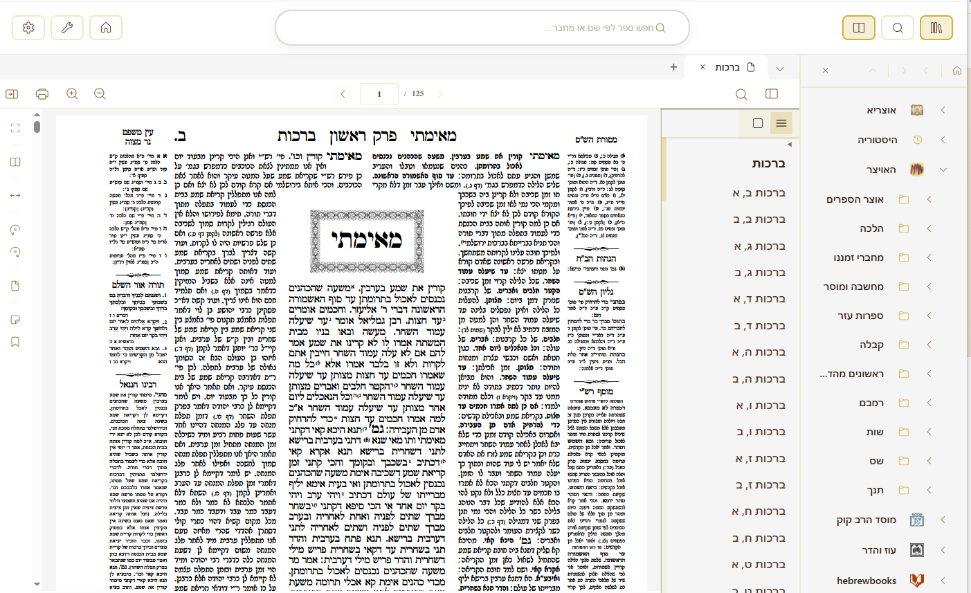Collapse the האוצר section
Screen dimensions: 971x593
coord(943,169)
